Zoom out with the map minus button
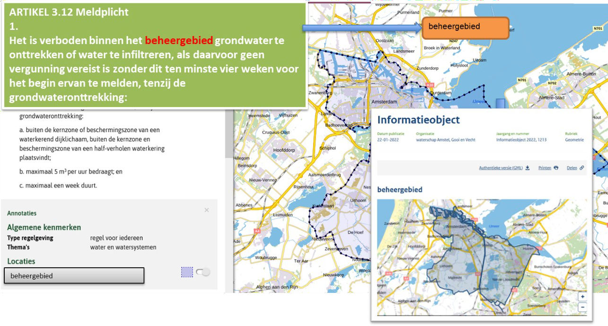608x326 pixels. pyautogui.click(x=582, y=306)
